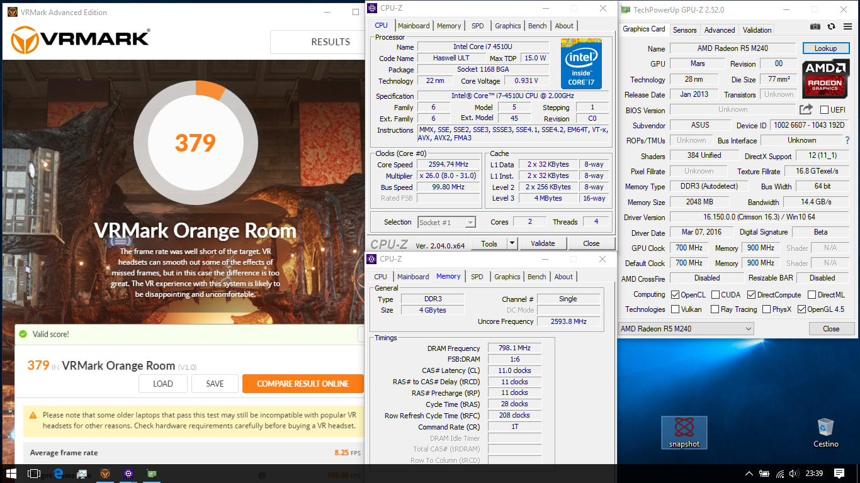Take a GPU-Z screenshot with the camera icon
860x483 pixels.
click(x=815, y=26)
